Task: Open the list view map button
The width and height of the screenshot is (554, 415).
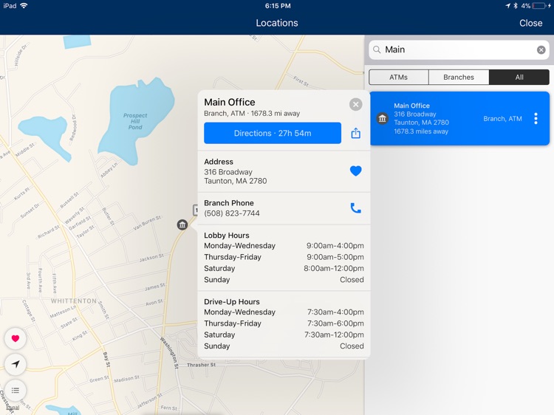Action: 16,391
